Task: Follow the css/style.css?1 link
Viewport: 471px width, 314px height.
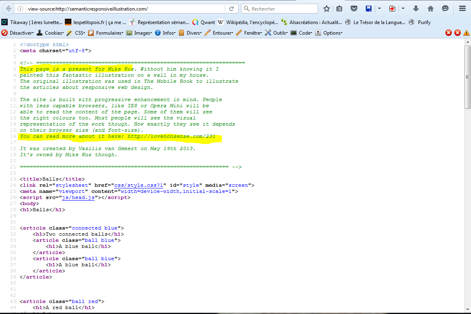Action: [138, 185]
